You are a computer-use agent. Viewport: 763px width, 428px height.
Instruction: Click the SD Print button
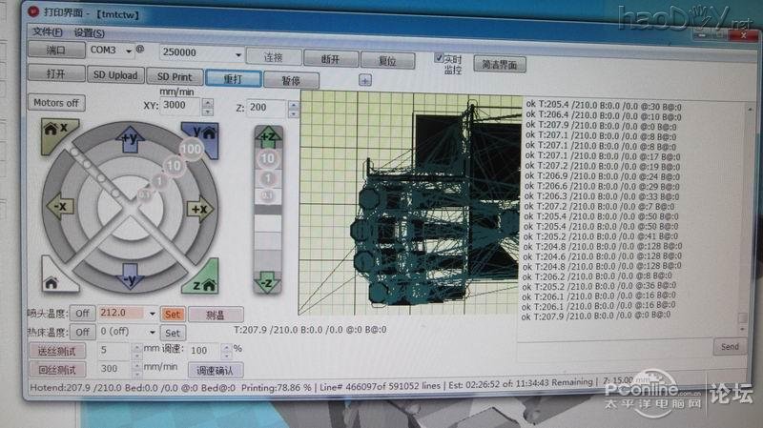[175, 76]
